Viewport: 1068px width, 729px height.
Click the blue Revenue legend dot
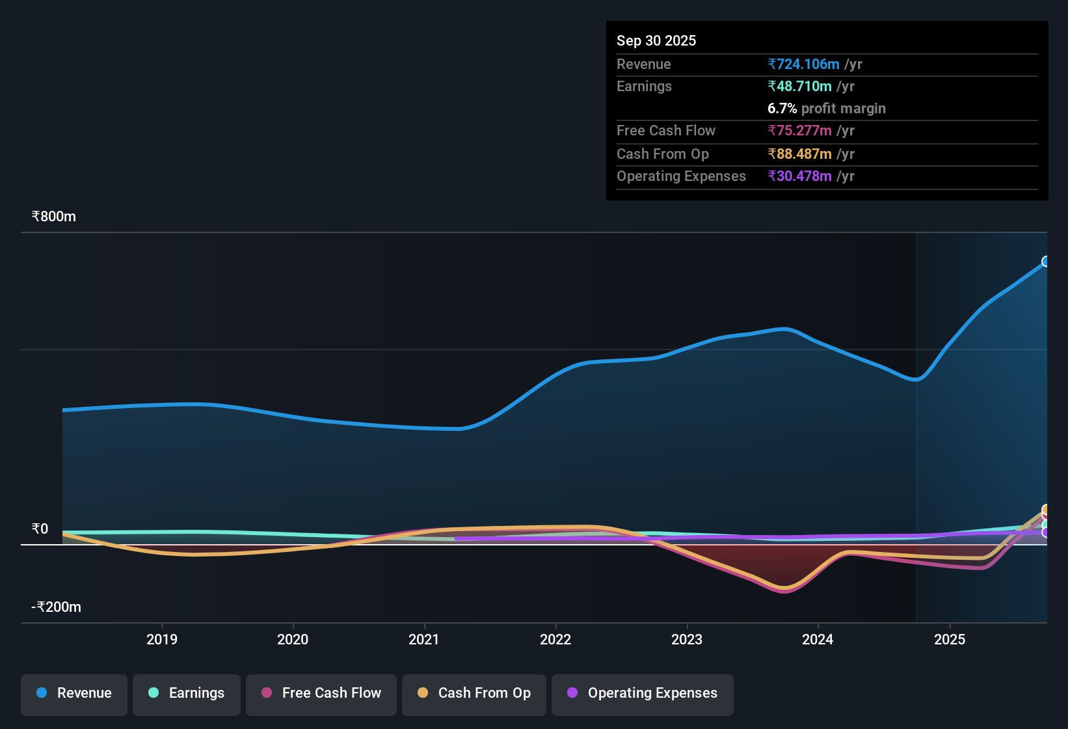41,693
